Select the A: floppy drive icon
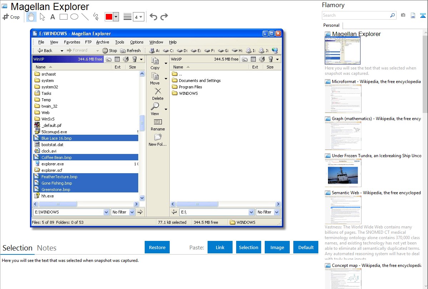Image resolution: width=428 pixels, height=289 pixels. [x=154, y=51]
